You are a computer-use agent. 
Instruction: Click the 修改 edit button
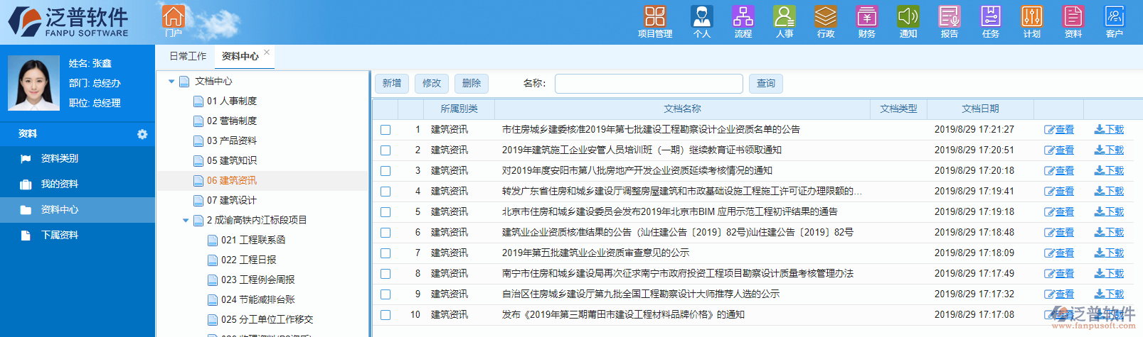[432, 83]
